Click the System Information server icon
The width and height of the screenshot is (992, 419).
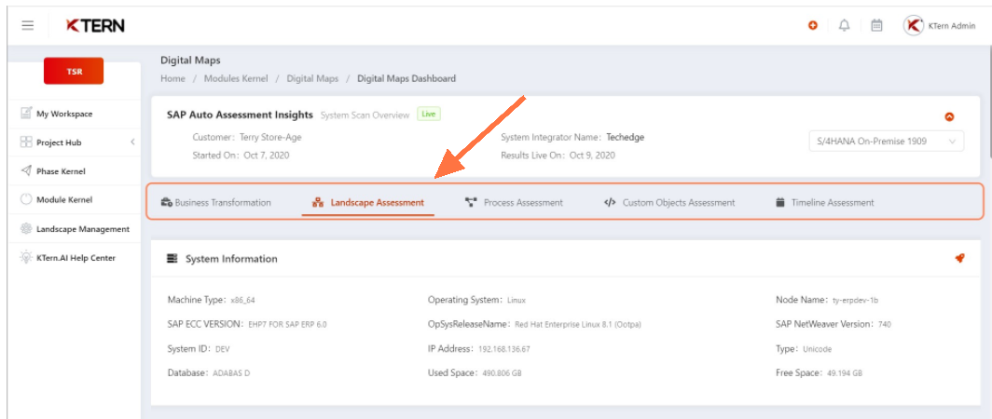(x=172, y=259)
